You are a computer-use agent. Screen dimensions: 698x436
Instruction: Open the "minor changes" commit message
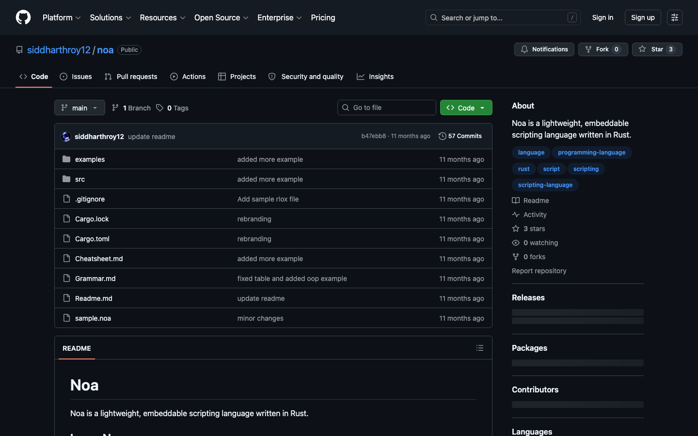pyautogui.click(x=260, y=318)
